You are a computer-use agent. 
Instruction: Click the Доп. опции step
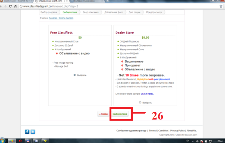point(134,12)
